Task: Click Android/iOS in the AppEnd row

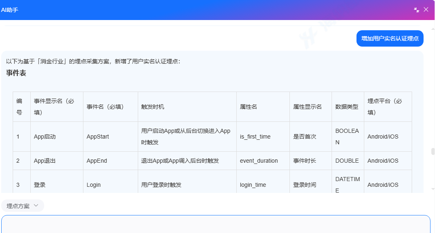Action: pyautogui.click(x=388, y=161)
